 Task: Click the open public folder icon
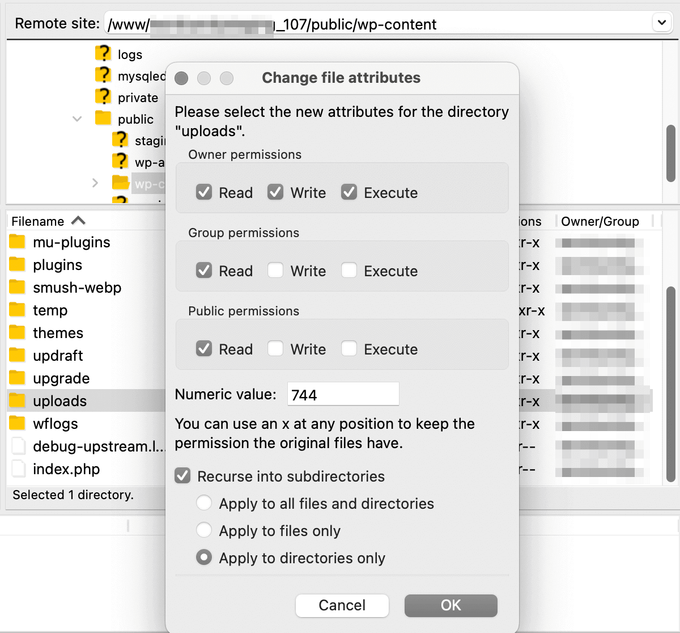tap(103, 119)
